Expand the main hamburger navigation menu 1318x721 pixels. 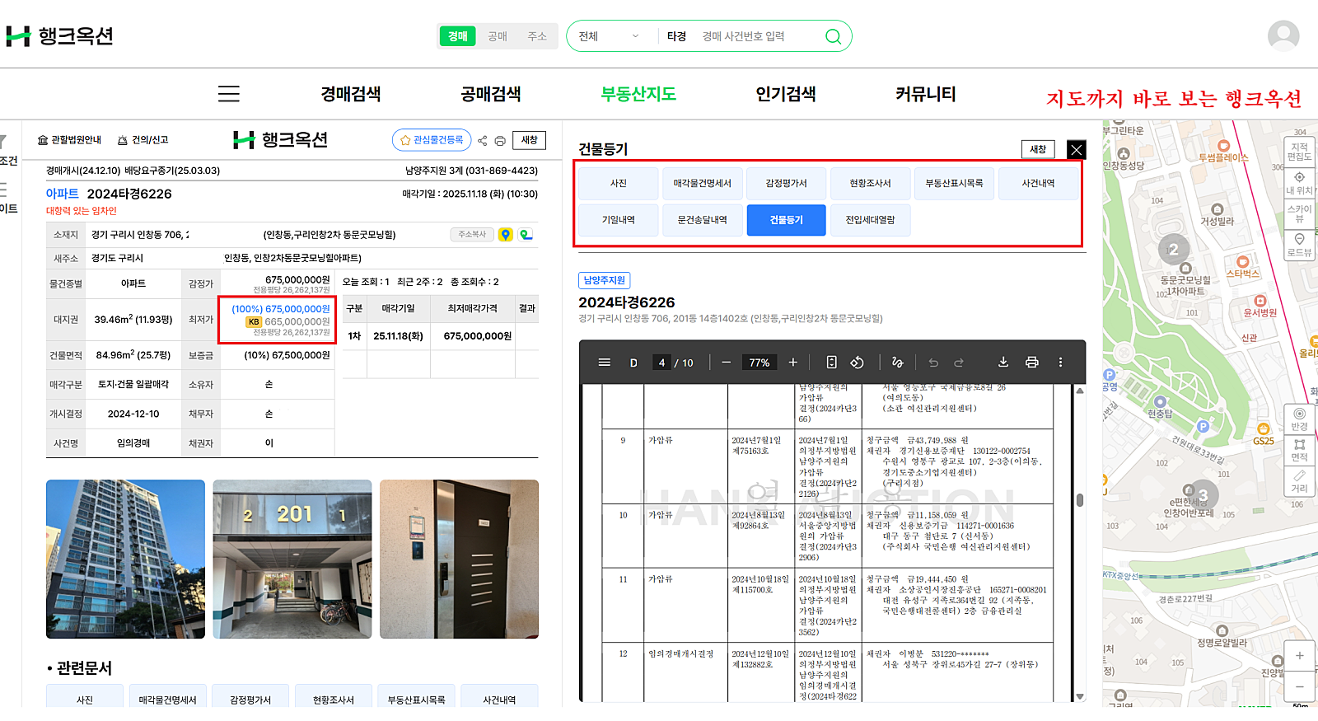point(228,94)
